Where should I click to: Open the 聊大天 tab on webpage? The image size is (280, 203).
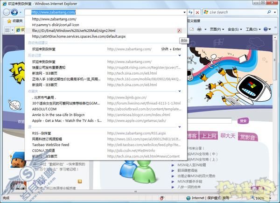click(x=228, y=136)
